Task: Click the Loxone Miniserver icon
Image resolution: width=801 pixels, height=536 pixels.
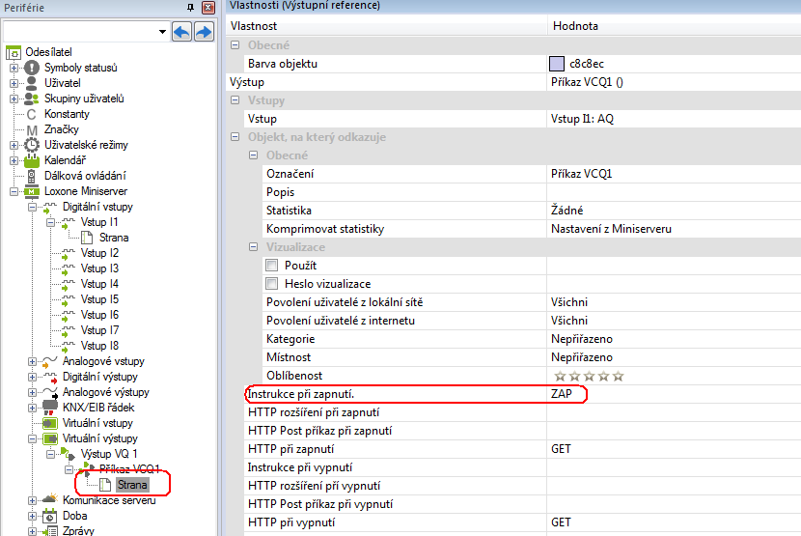Action: 32,191
